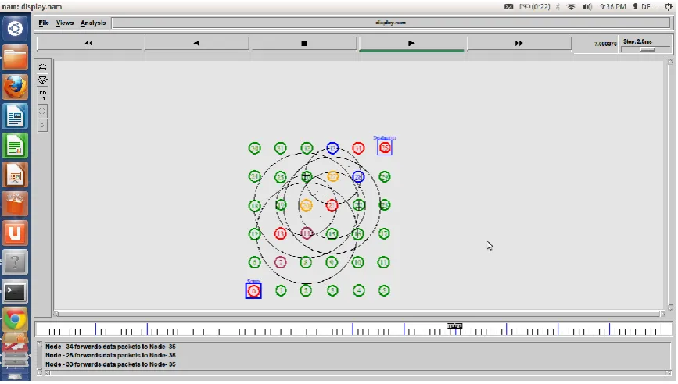678x384 pixels.
Task: Select text 'Node - 28 forwards data packets to Node- 35'
Action: pyautogui.click(x=110, y=356)
